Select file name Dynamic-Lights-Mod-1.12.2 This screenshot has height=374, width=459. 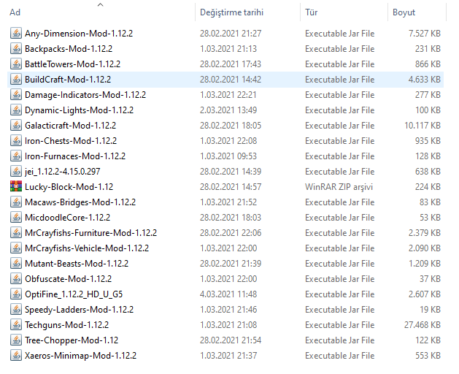79,110
